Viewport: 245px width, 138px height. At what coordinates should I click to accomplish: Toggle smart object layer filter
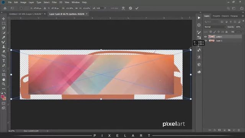(x=239, y=22)
